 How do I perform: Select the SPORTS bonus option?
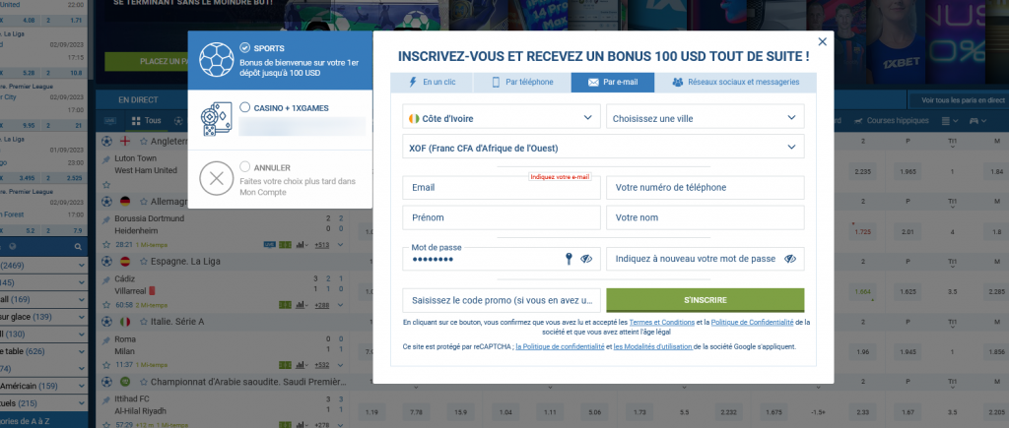[244, 48]
